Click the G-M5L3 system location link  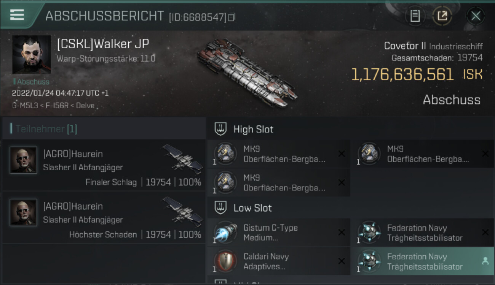click(x=25, y=106)
